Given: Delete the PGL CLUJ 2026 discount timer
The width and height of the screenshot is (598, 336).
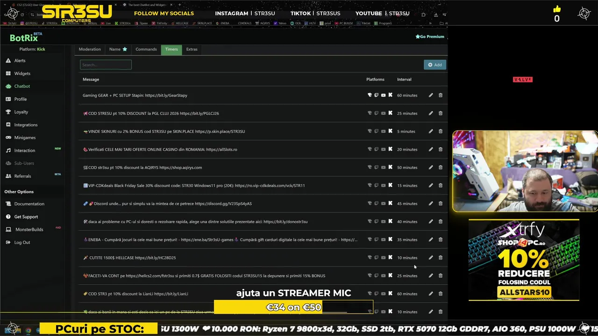Looking at the screenshot, I should [441, 113].
